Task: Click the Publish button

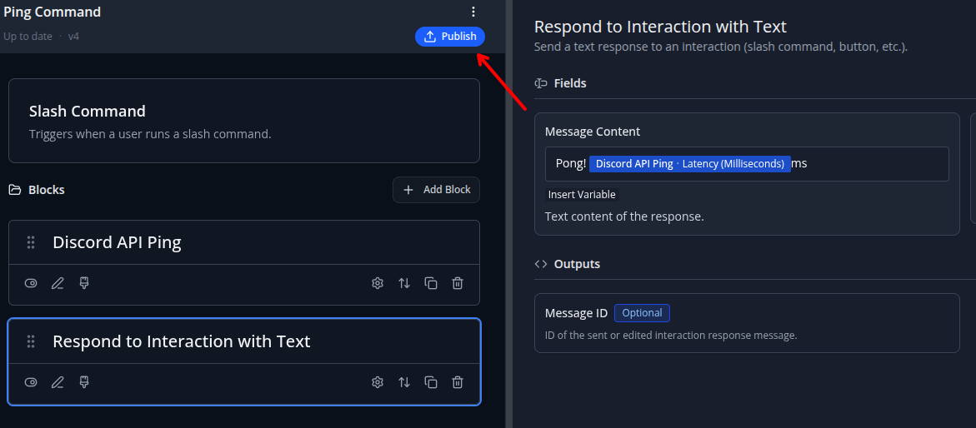Action: [450, 37]
